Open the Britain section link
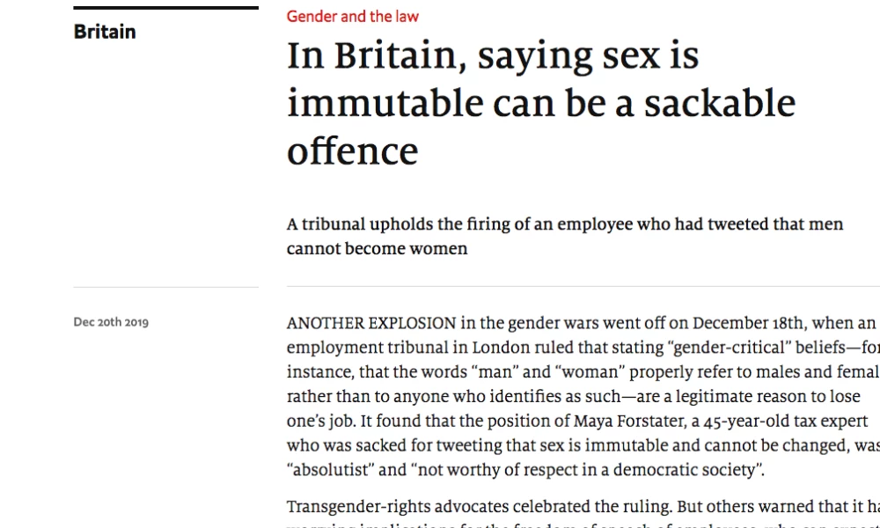880x528 pixels. pos(105,32)
